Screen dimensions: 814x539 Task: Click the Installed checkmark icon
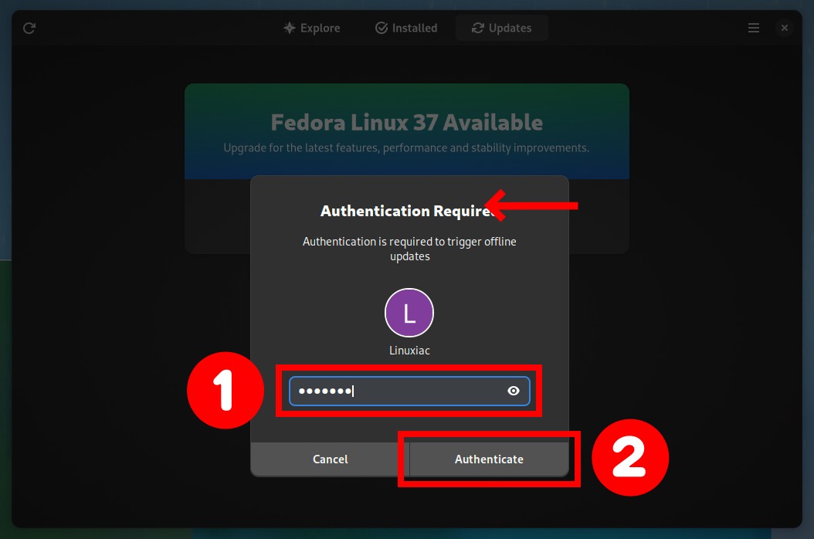click(x=382, y=28)
